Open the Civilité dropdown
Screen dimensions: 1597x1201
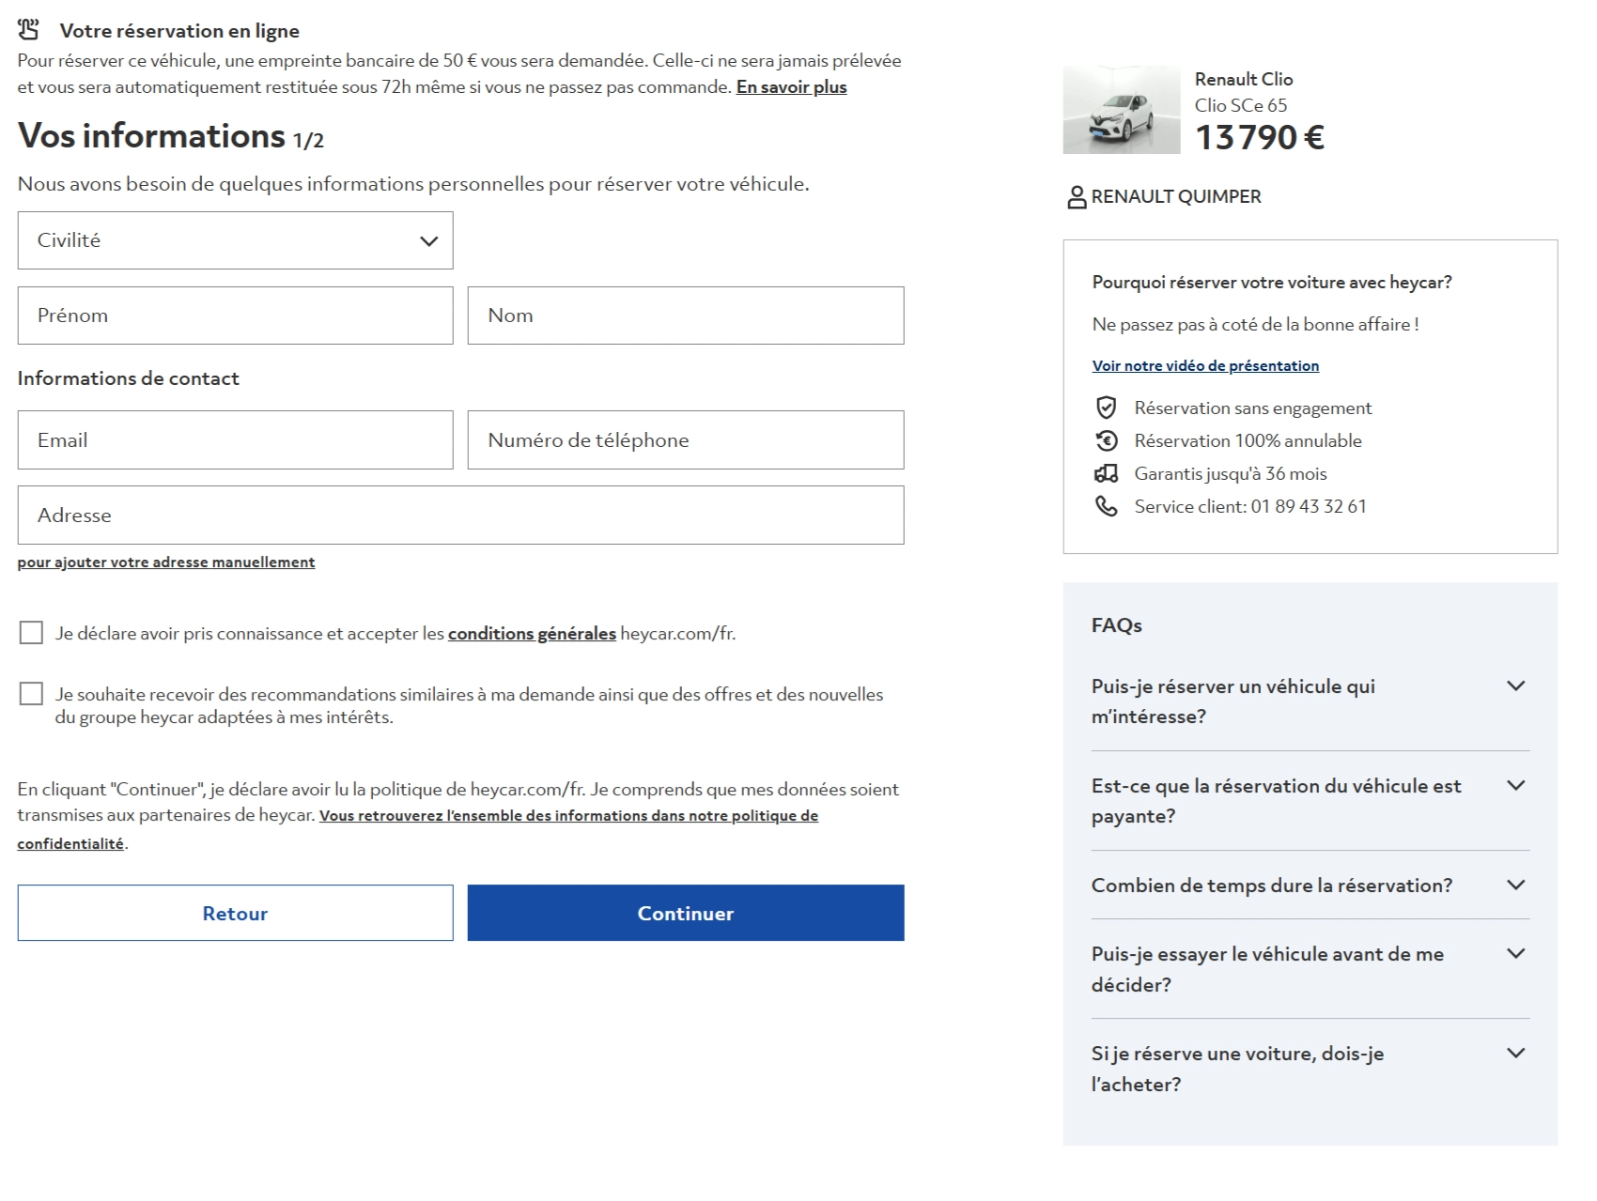pyautogui.click(x=235, y=240)
